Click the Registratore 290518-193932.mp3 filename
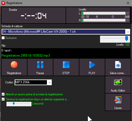 pos(26,56)
